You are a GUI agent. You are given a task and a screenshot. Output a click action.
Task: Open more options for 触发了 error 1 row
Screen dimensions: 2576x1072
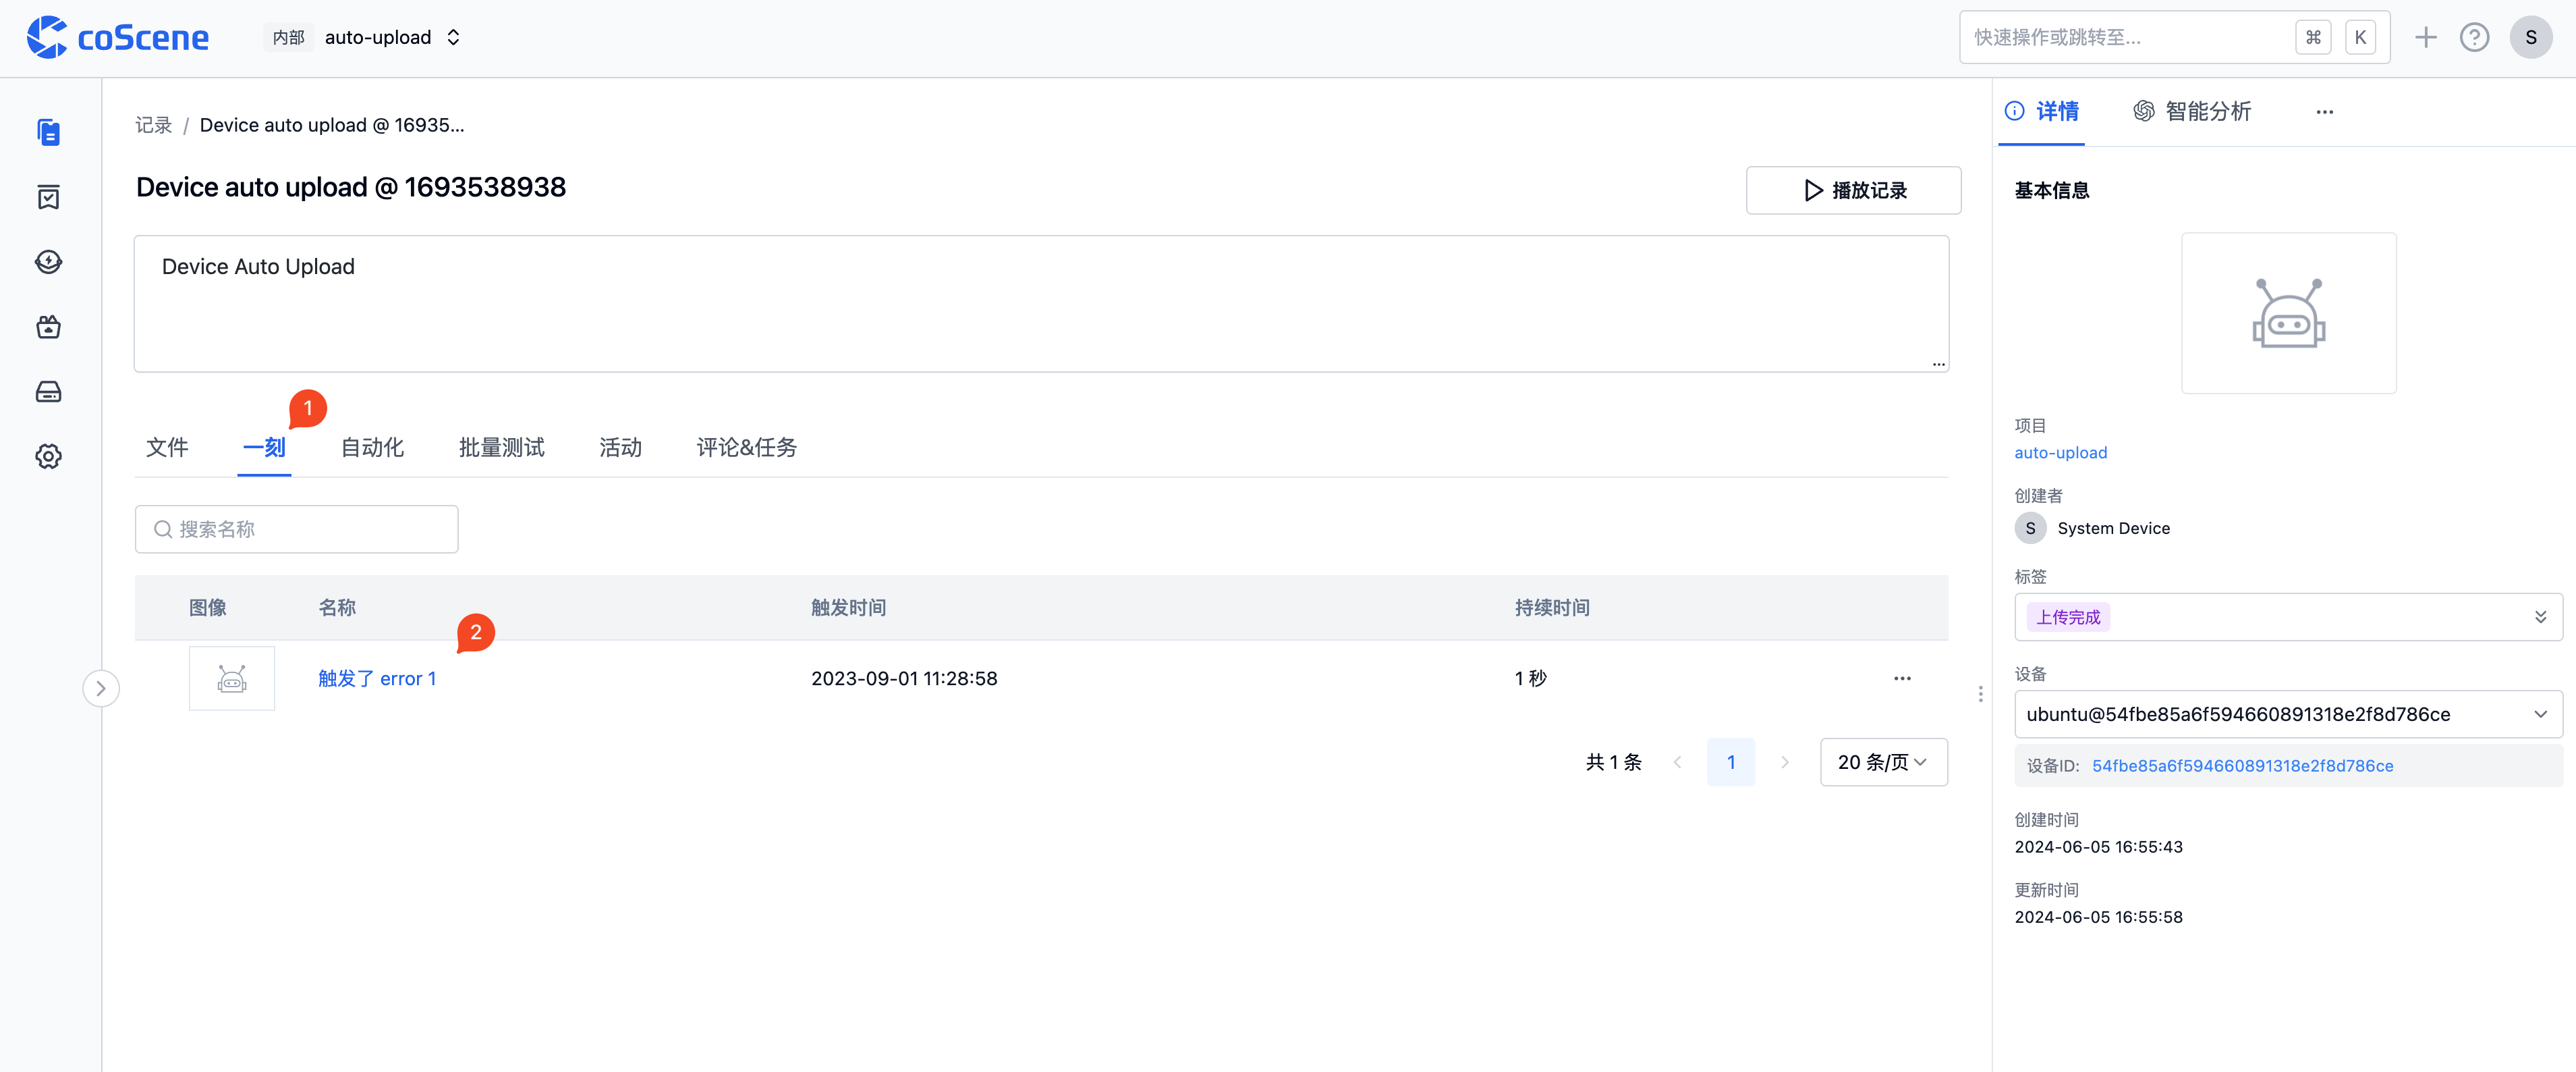1901,678
